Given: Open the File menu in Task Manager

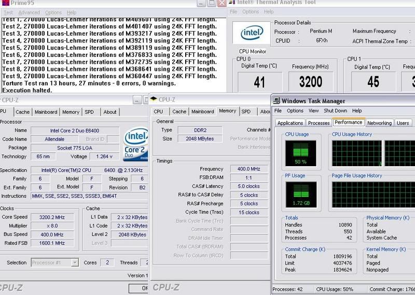Looking at the screenshot, I should coord(278,111).
